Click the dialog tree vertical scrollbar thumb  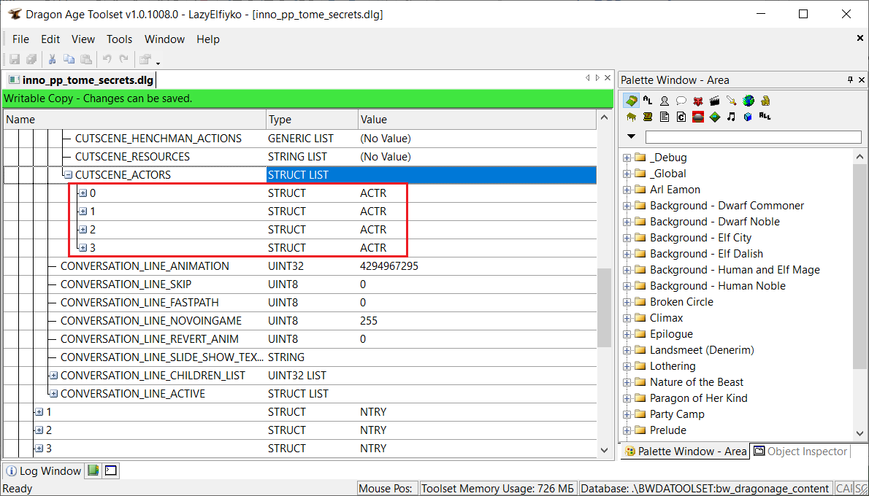(x=604, y=306)
